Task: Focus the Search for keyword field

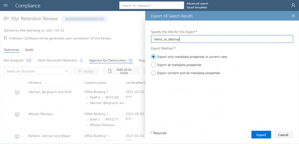Action: [x=152, y=5]
